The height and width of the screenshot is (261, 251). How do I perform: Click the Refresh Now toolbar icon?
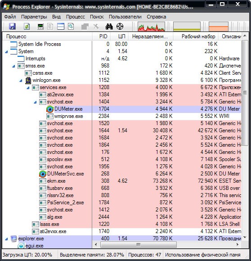coord(27,26)
